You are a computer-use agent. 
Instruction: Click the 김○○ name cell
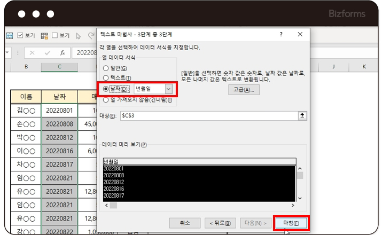26,111
